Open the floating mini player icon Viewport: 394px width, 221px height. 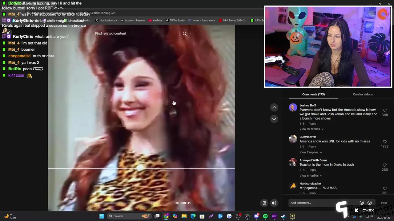[x=264, y=203]
